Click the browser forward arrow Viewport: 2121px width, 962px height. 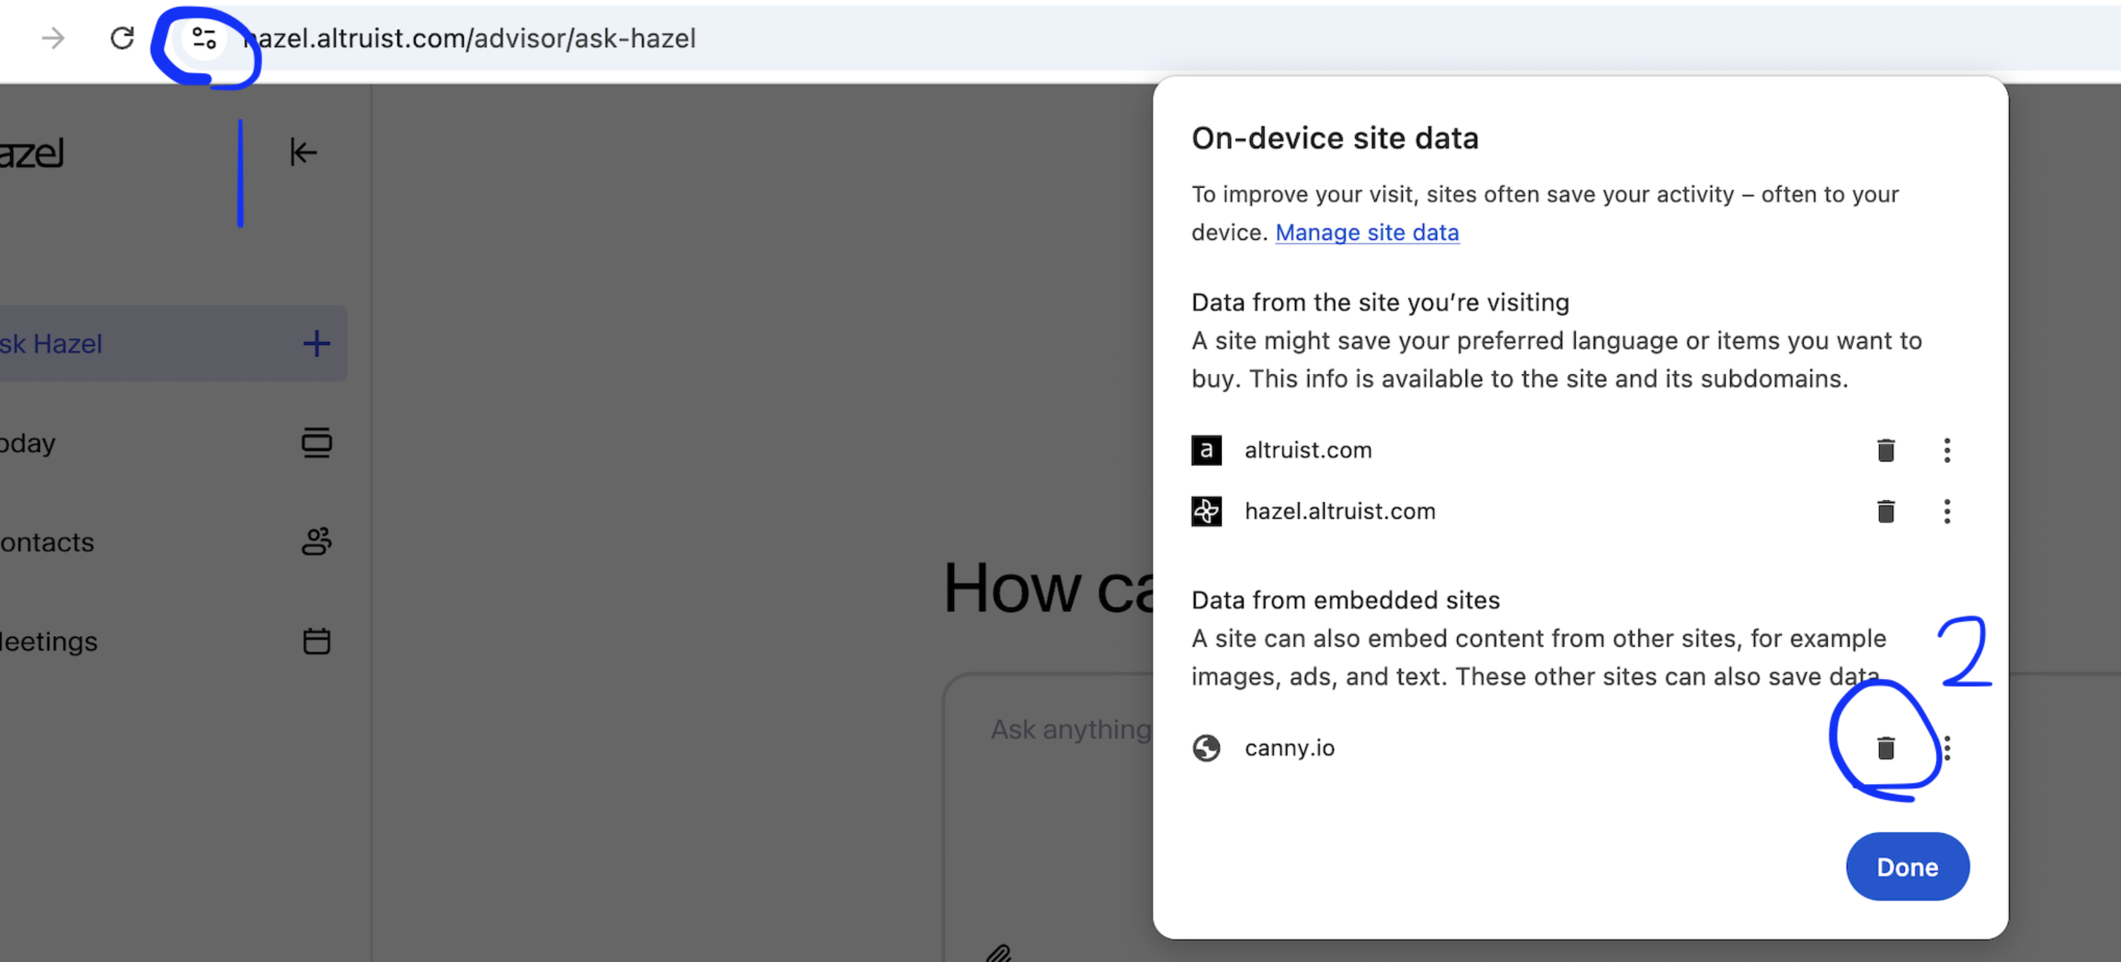(x=53, y=38)
